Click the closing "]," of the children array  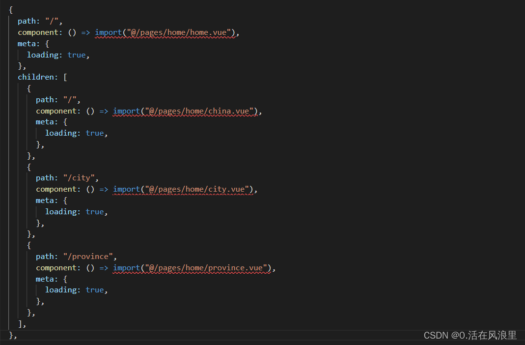tap(22, 324)
